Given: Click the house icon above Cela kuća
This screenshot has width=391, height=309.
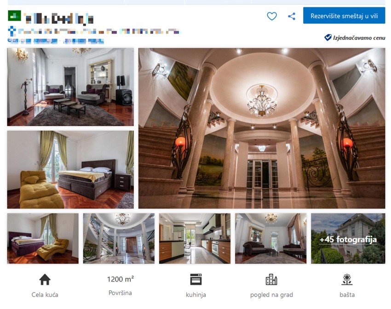Looking at the screenshot, I should click(x=45, y=279).
